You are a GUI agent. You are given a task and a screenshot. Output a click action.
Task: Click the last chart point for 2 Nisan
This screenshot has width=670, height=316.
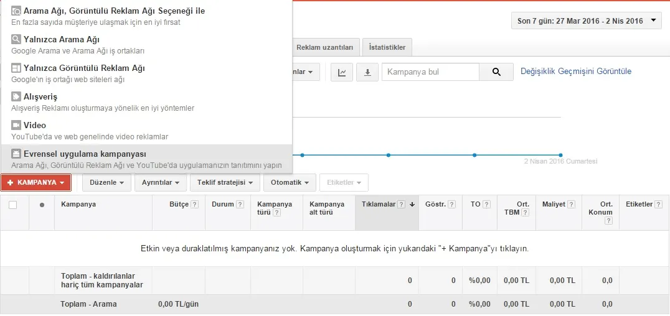tap(560, 155)
